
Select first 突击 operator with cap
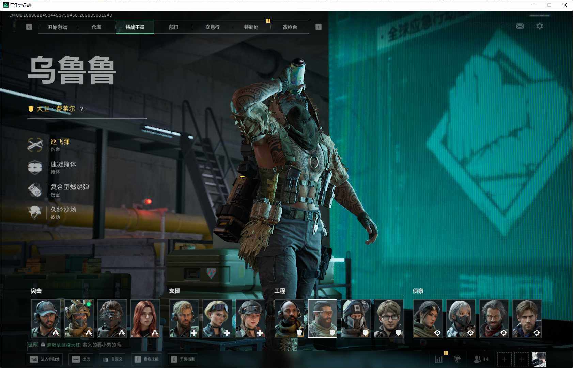click(46, 318)
